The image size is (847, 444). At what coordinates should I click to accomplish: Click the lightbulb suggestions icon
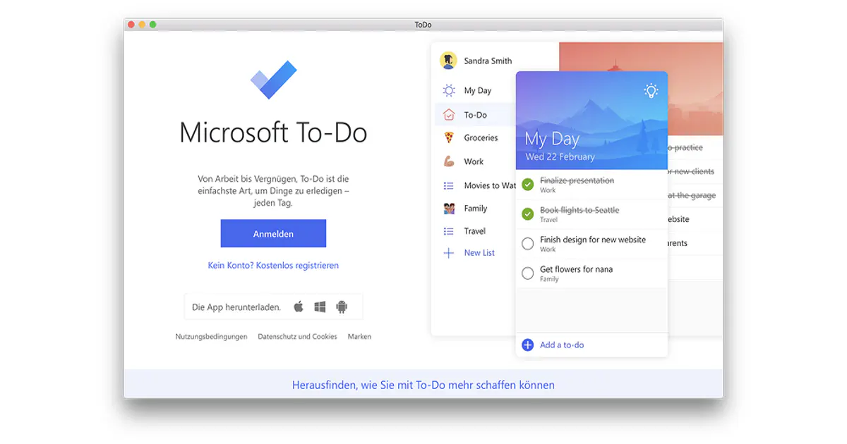click(651, 90)
